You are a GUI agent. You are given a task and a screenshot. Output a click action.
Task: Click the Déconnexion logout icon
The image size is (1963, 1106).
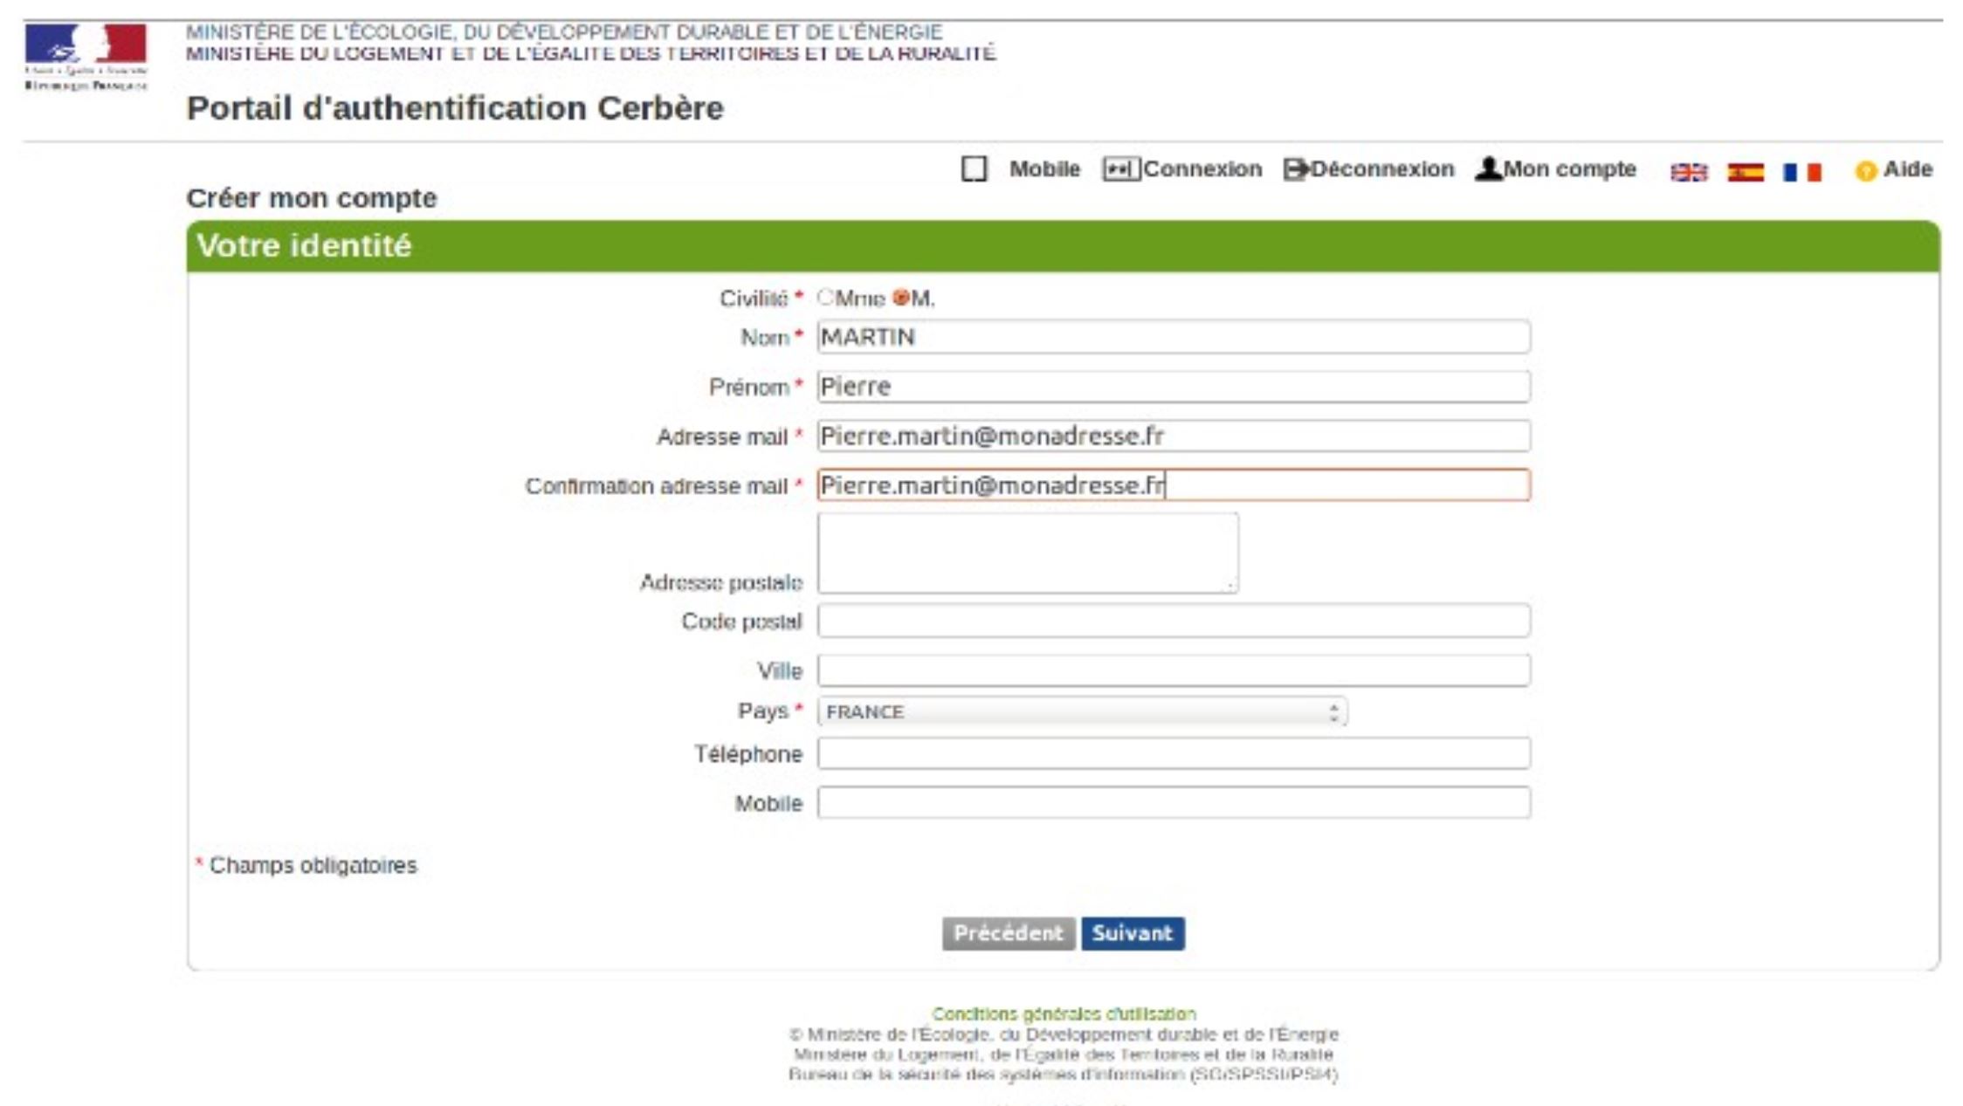point(1296,168)
